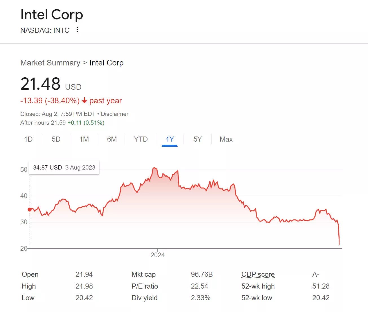Click the red start point on chart

point(30,209)
